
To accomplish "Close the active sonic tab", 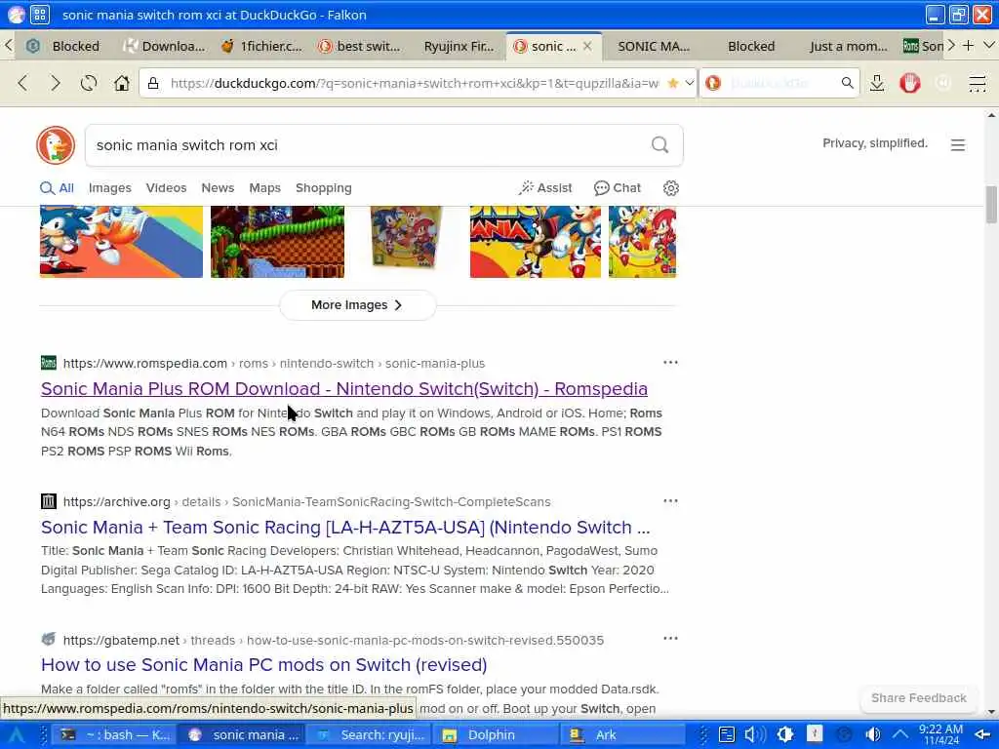I will click(587, 46).
